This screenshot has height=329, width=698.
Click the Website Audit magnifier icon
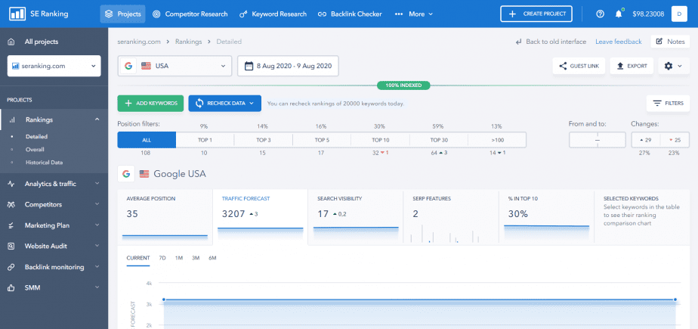pyautogui.click(x=11, y=246)
